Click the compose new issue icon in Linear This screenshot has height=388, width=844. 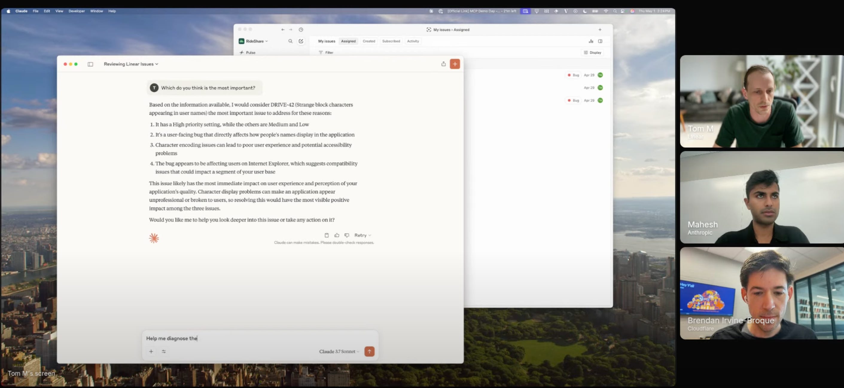pyautogui.click(x=301, y=41)
